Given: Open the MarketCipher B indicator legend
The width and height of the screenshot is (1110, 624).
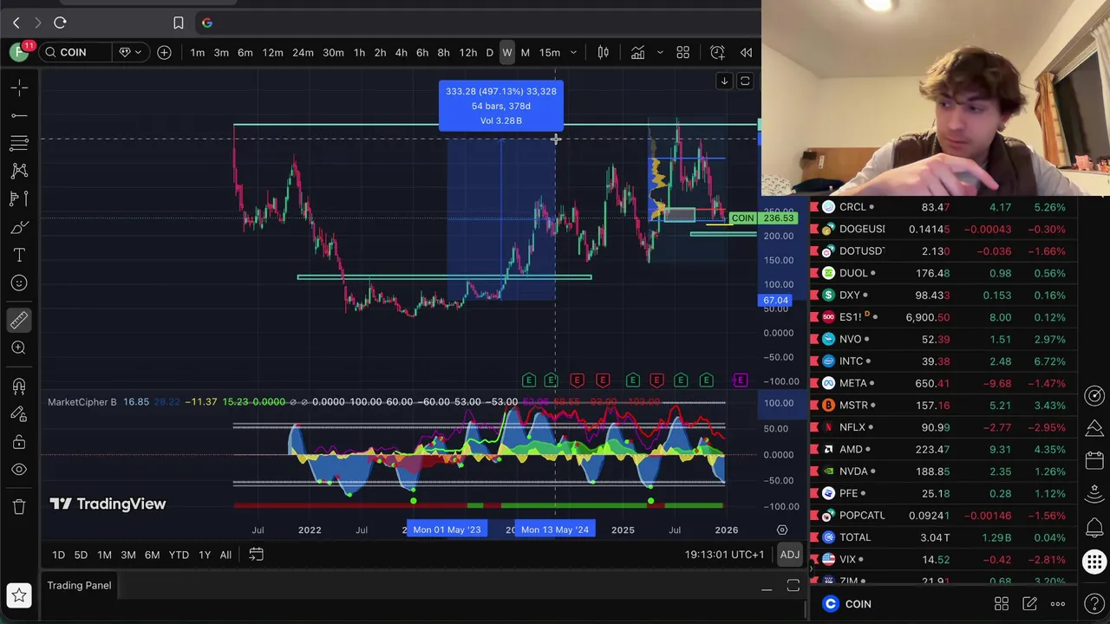Looking at the screenshot, I should click(82, 402).
